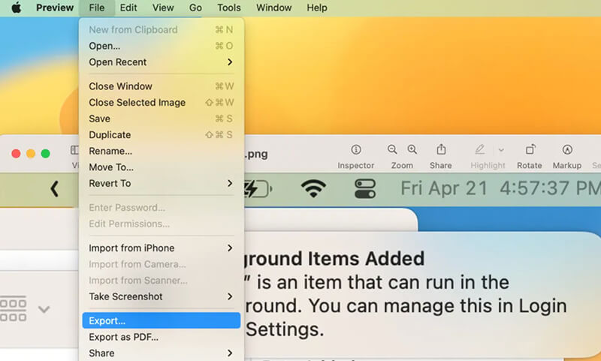This screenshot has height=361, width=601.
Task: Show the Markup toolbar
Action: pos(567,149)
